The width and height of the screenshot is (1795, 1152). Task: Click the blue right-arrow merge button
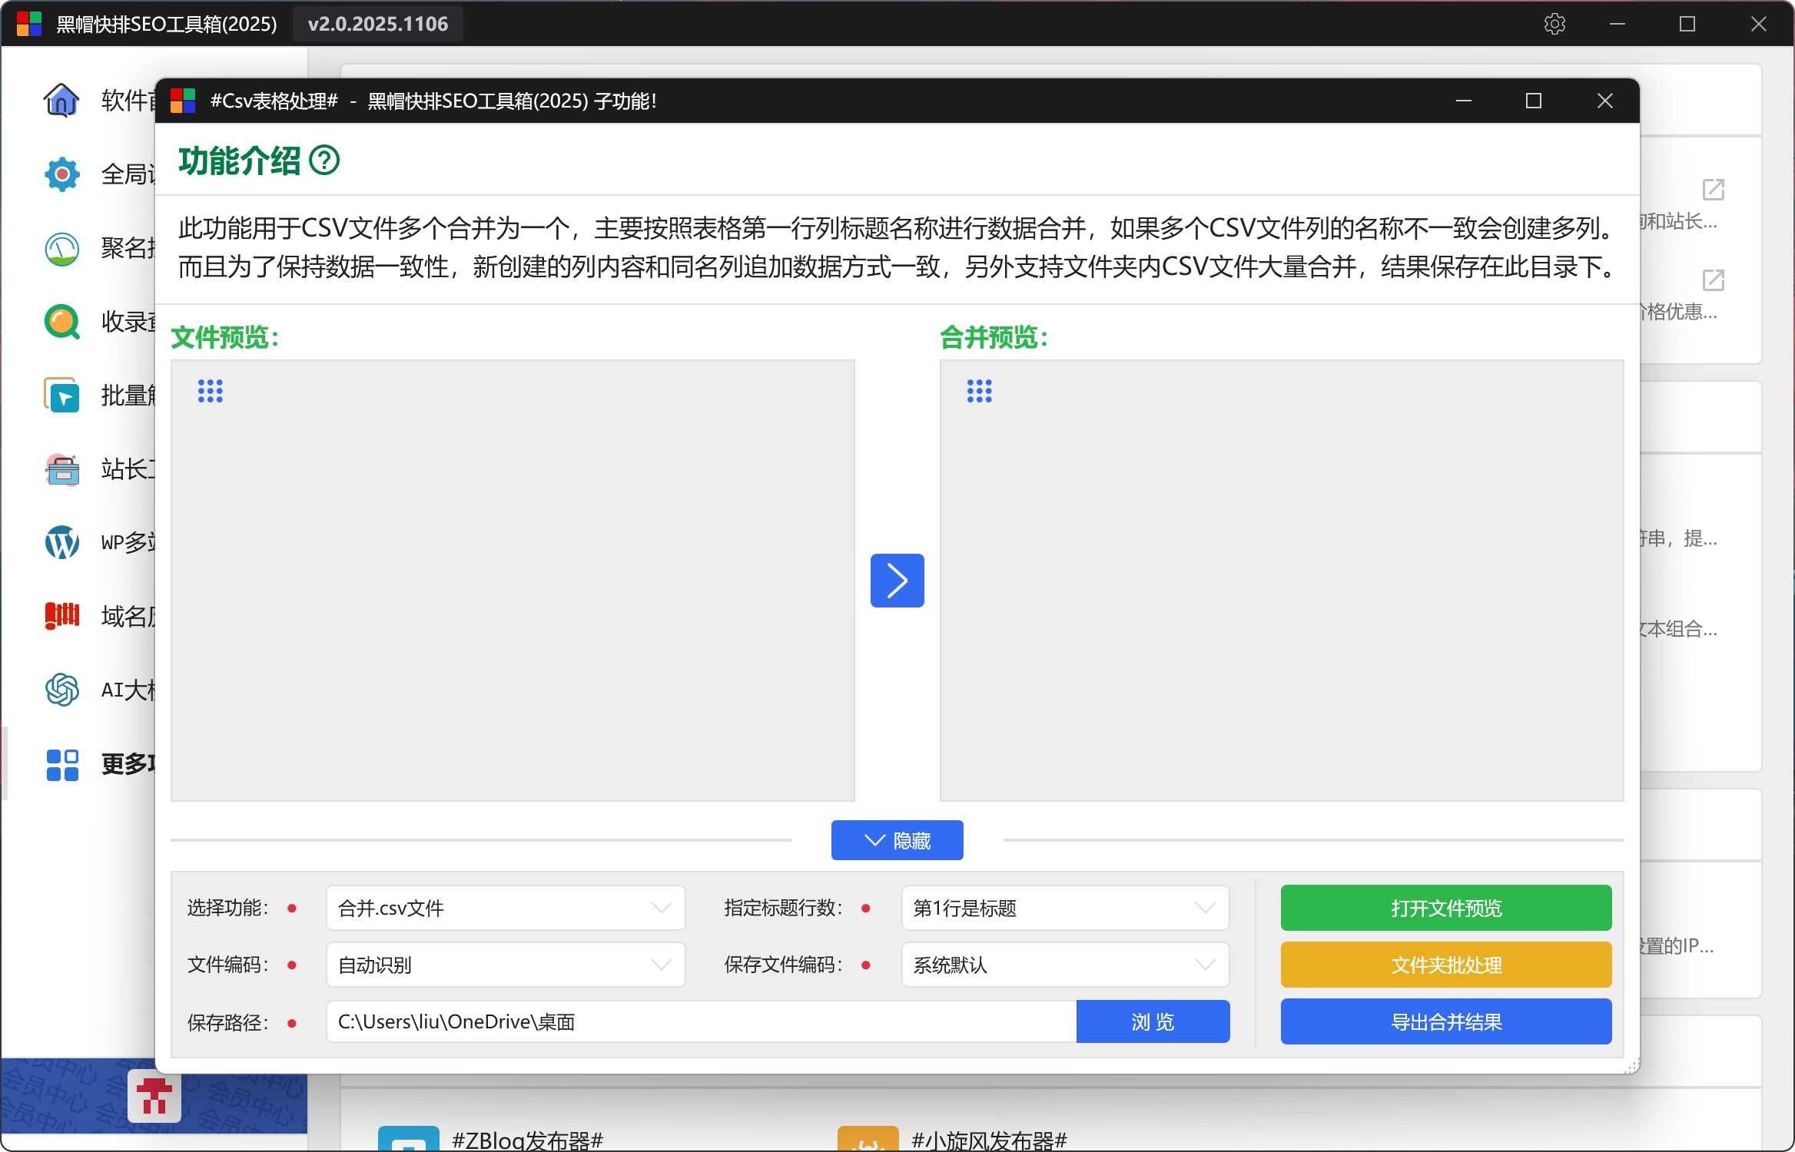[897, 581]
